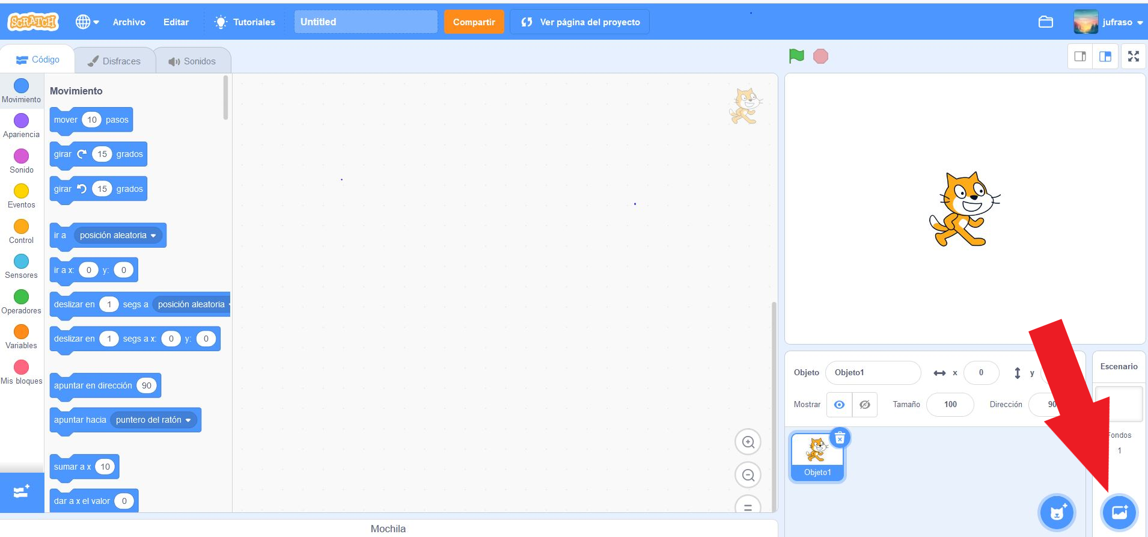Image resolution: width=1148 pixels, height=537 pixels.
Task: Enter full screen stage mode
Action: click(1133, 57)
